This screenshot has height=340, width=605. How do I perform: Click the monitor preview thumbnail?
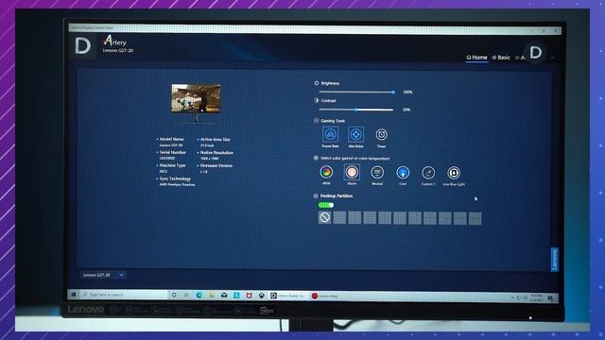click(196, 99)
